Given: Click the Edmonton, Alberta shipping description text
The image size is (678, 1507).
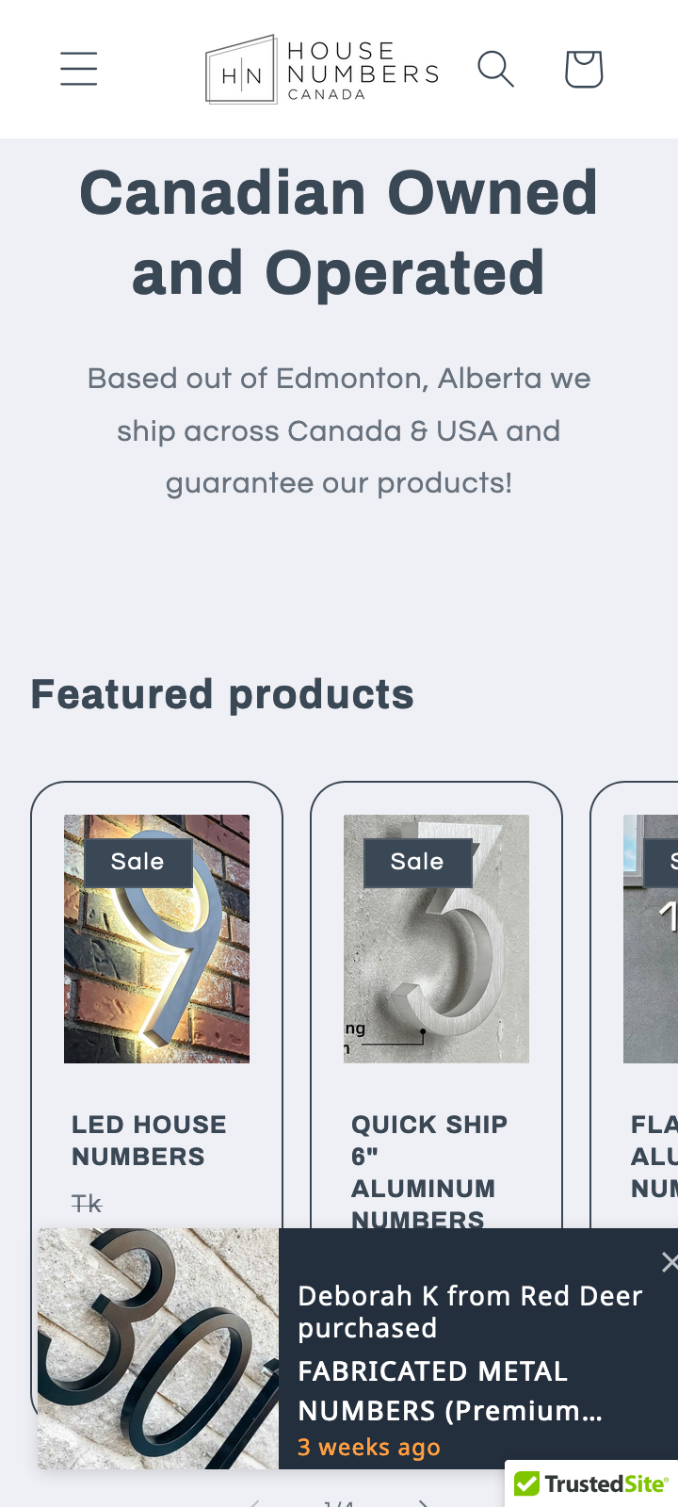Looking at the screenshot, I should pyautogui.click(x=339, y=431).
